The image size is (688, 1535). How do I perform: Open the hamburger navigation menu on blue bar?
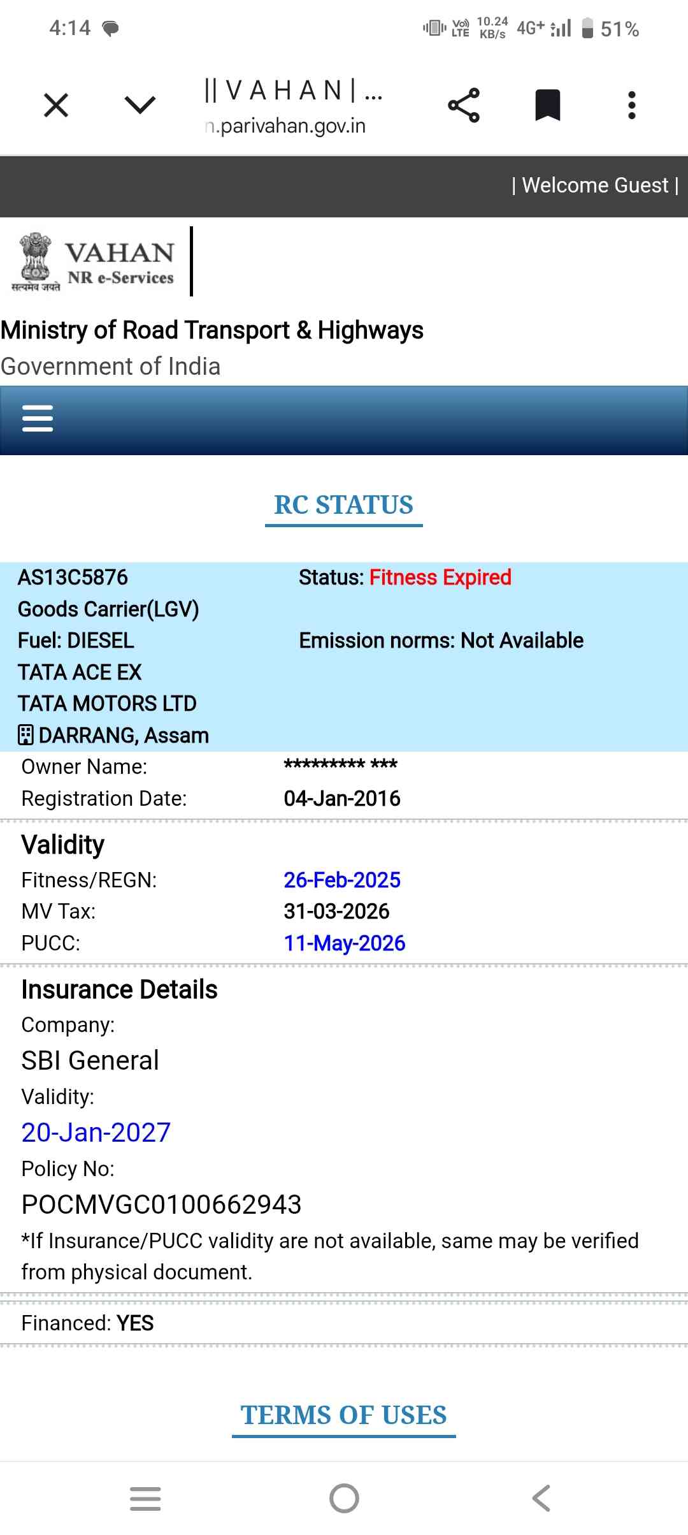point(38,419)
